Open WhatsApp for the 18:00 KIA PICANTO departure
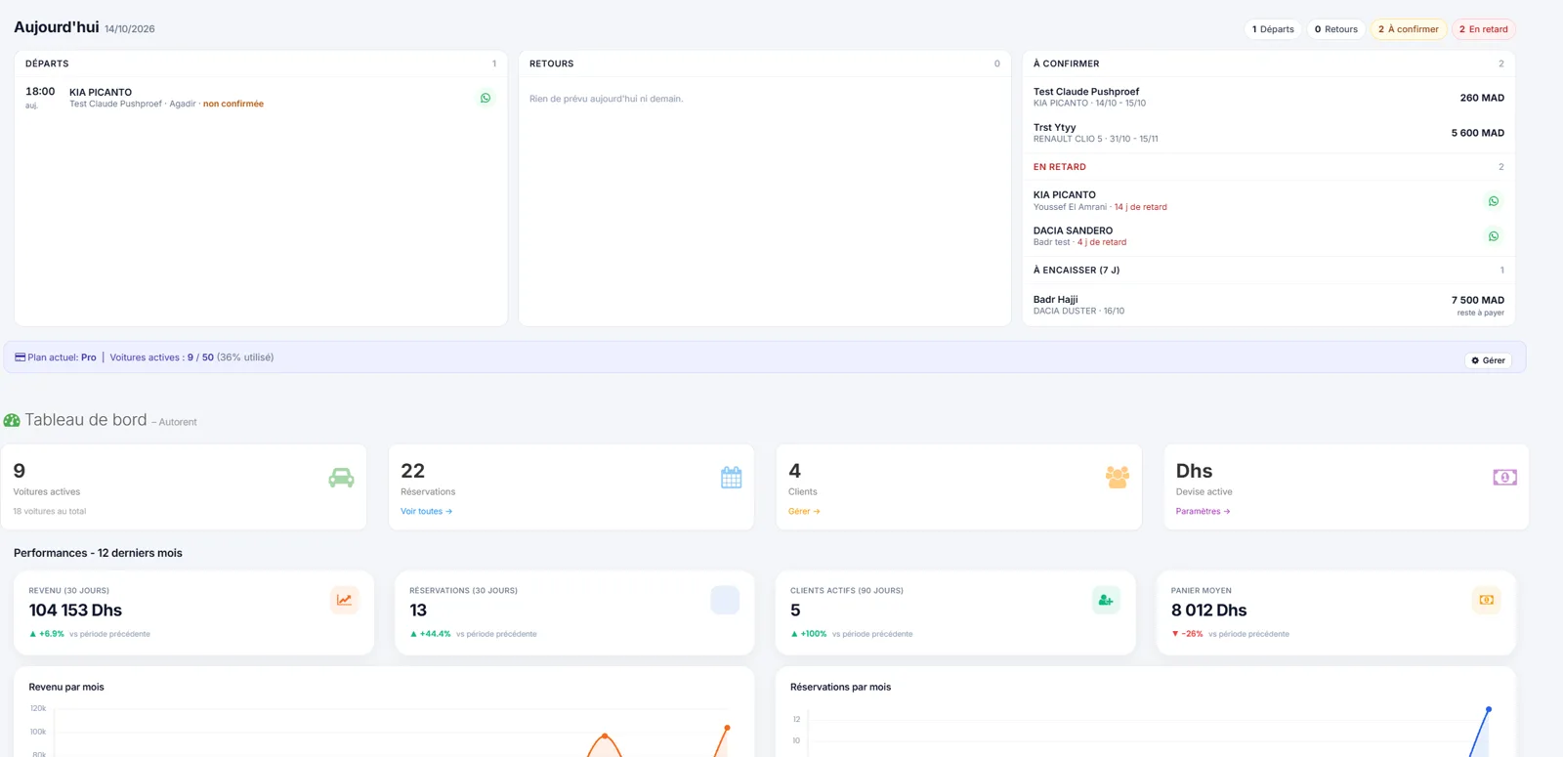Image resolution: width=1563 pixels, height=757 pixels. click(x=486, y=98)
